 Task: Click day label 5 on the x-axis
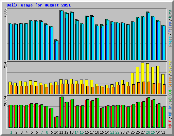[32, 132]
